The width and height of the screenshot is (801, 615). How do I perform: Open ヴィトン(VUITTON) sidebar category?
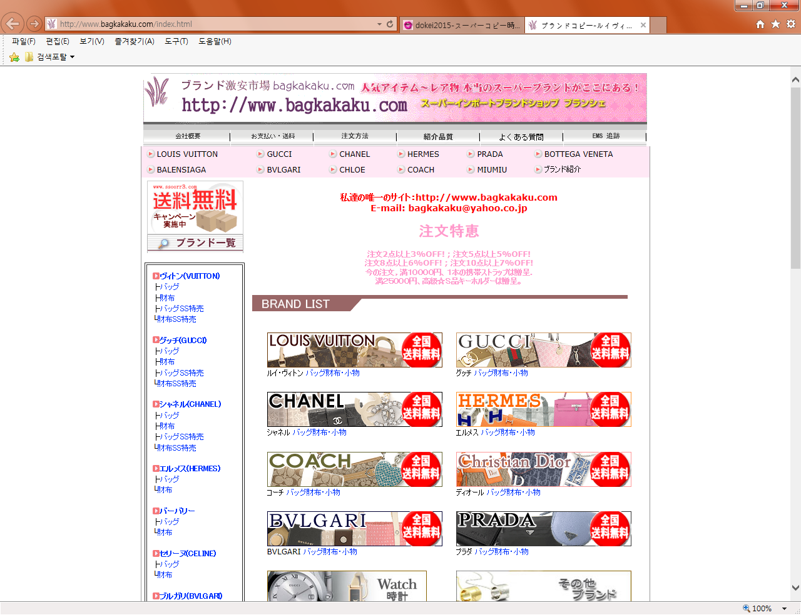(x=189, y=276)
